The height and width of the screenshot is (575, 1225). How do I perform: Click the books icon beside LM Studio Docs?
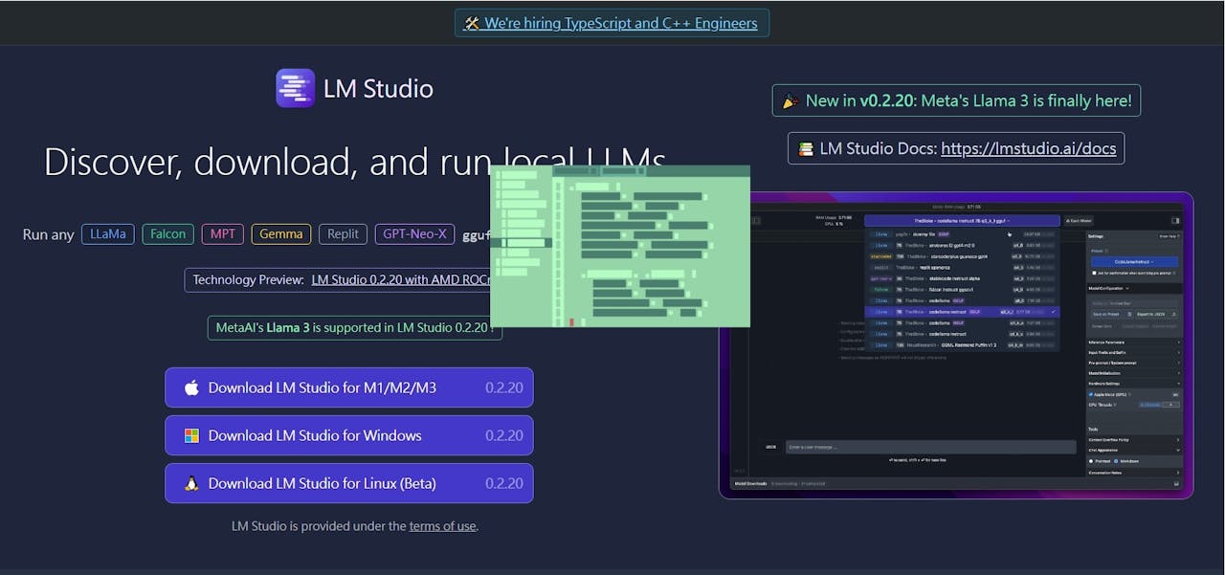pyautogui.click(x=807, y=148)
